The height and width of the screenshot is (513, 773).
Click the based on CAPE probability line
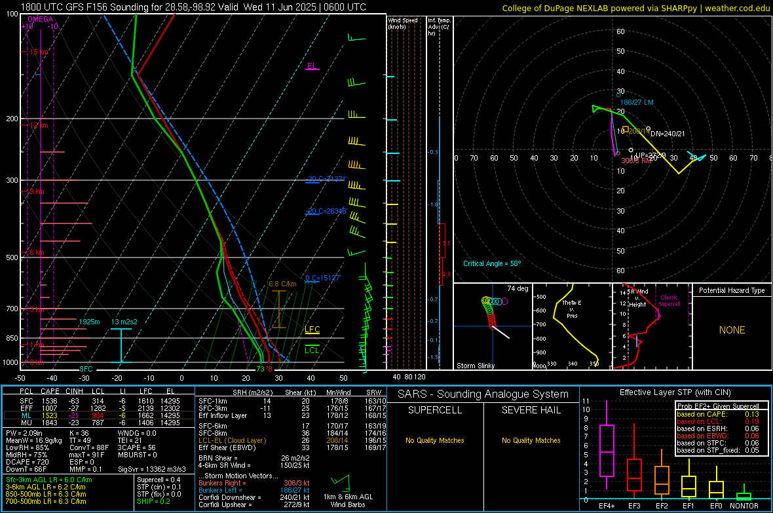(x=718, y=414)
